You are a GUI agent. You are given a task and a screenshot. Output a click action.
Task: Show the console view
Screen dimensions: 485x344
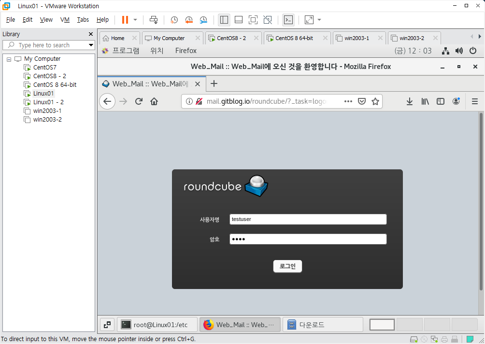pyautogui.click(x=288, y=20)
